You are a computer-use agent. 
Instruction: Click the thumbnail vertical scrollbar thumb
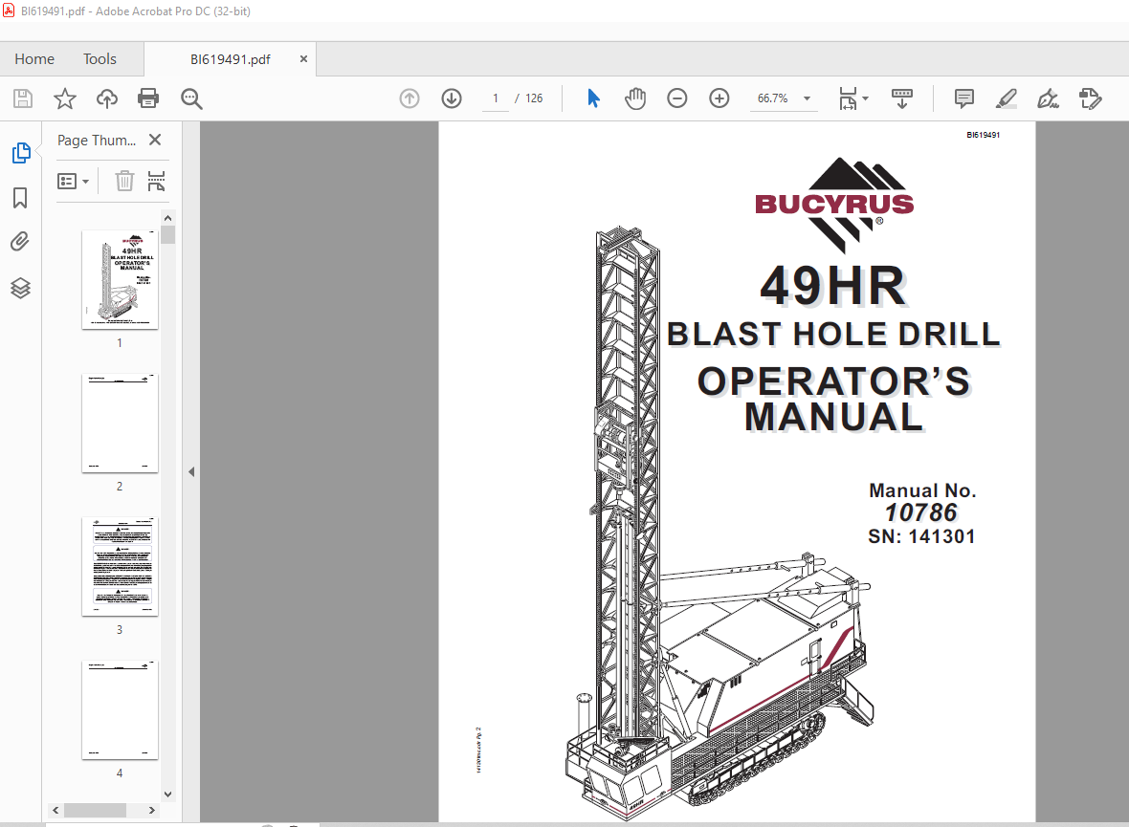point(167,235)
